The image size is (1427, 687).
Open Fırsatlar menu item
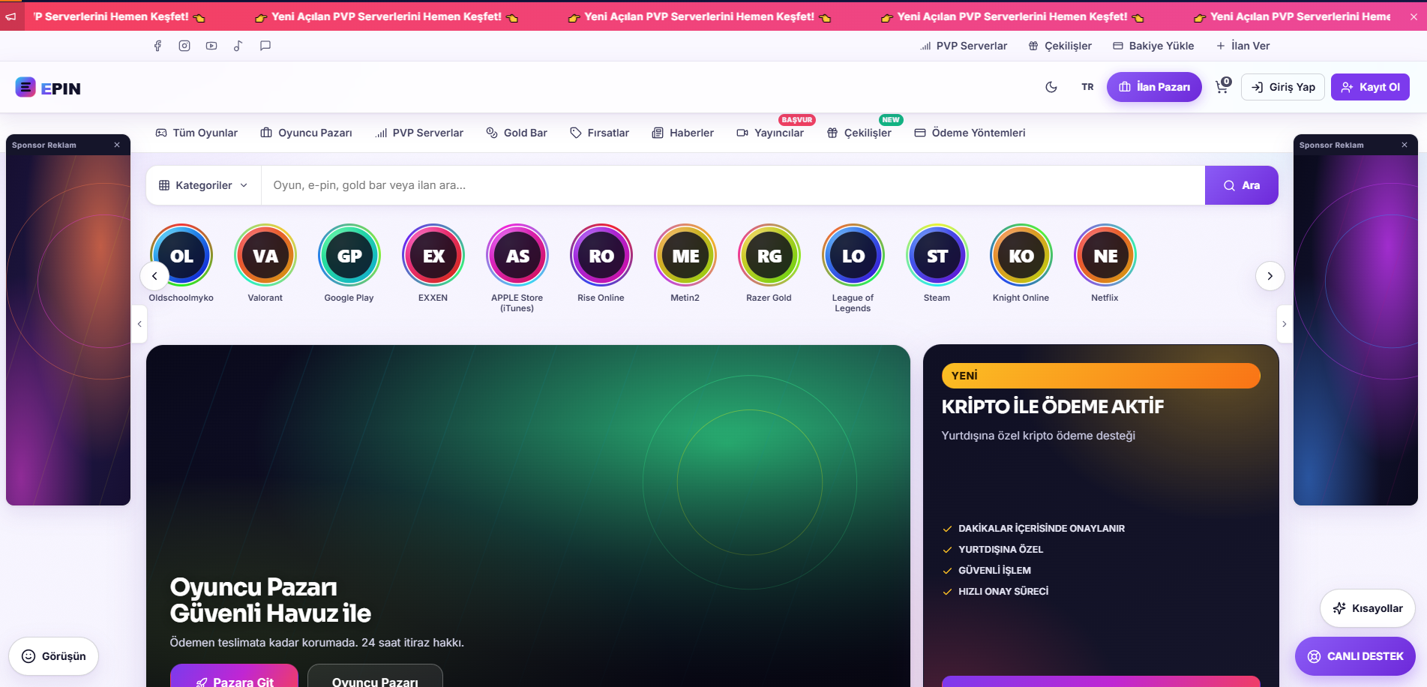click(x=599, y=133)
